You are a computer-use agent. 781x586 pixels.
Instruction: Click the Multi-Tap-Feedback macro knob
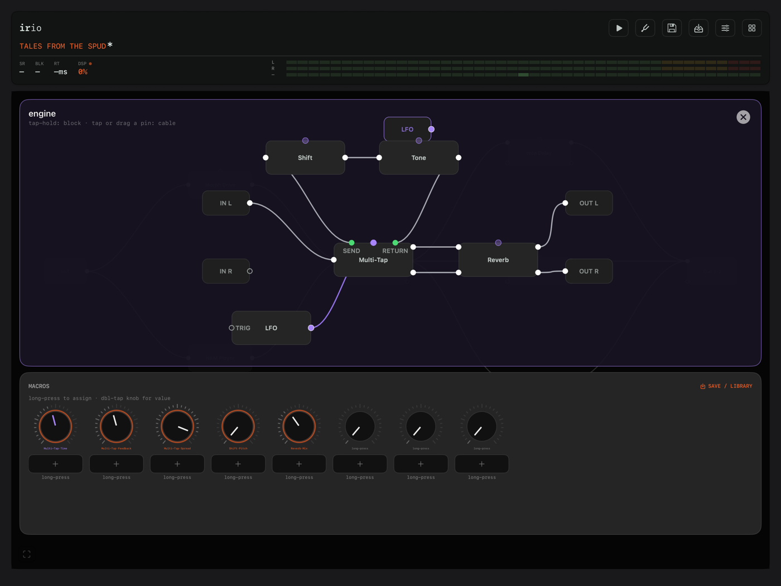[116, 426]
